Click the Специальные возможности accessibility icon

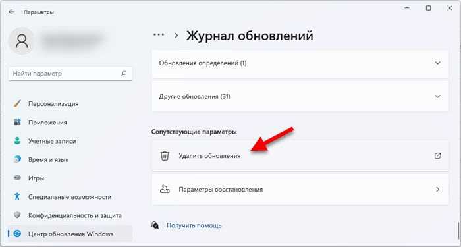click(x=18, y=197)
